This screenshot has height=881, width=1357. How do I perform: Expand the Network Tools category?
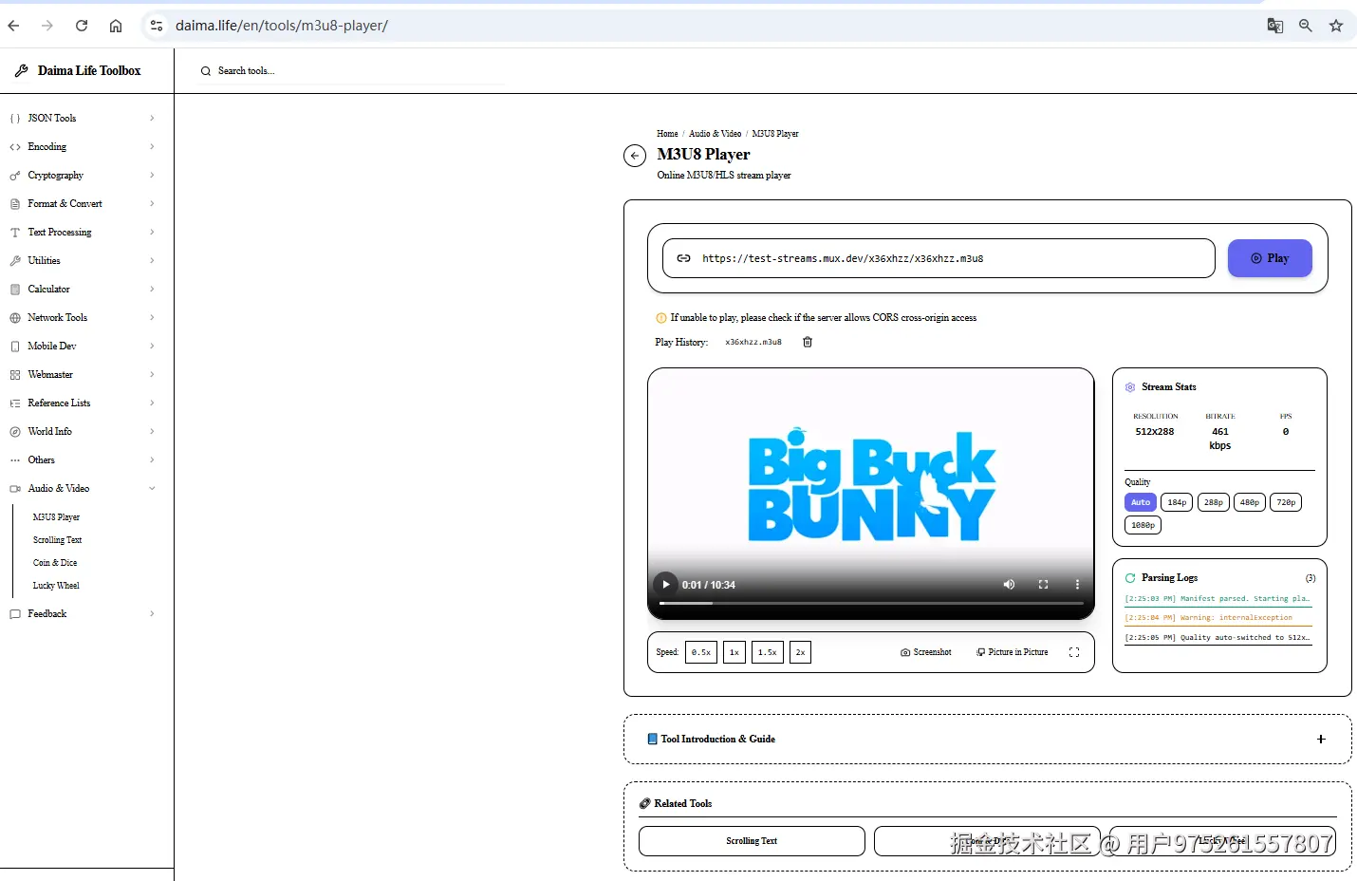click(83, 318)
